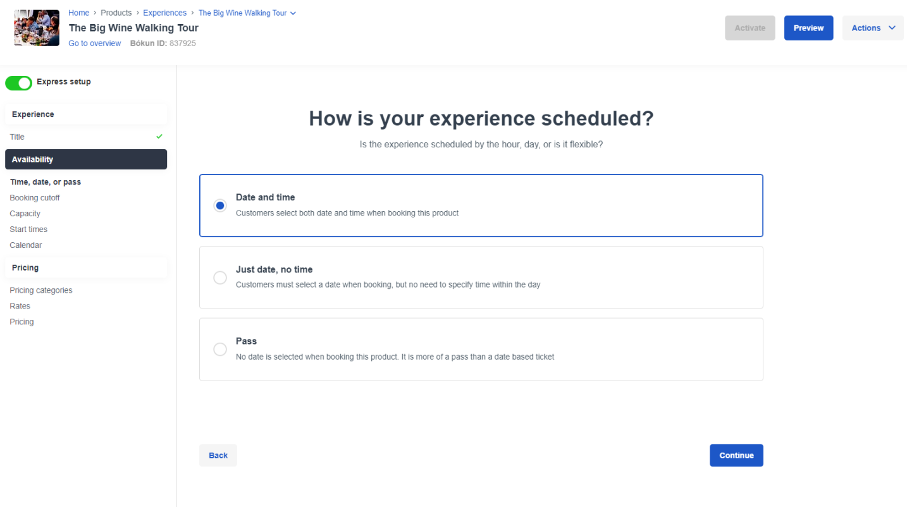Click Go to overview
907x507 pixels.
94,43
